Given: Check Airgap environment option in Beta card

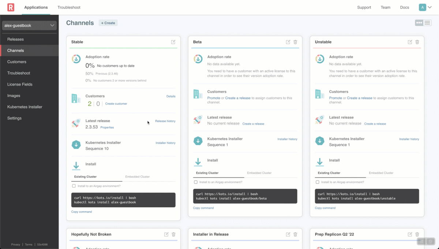Looking at the screenshot, I should pos(196,182).
